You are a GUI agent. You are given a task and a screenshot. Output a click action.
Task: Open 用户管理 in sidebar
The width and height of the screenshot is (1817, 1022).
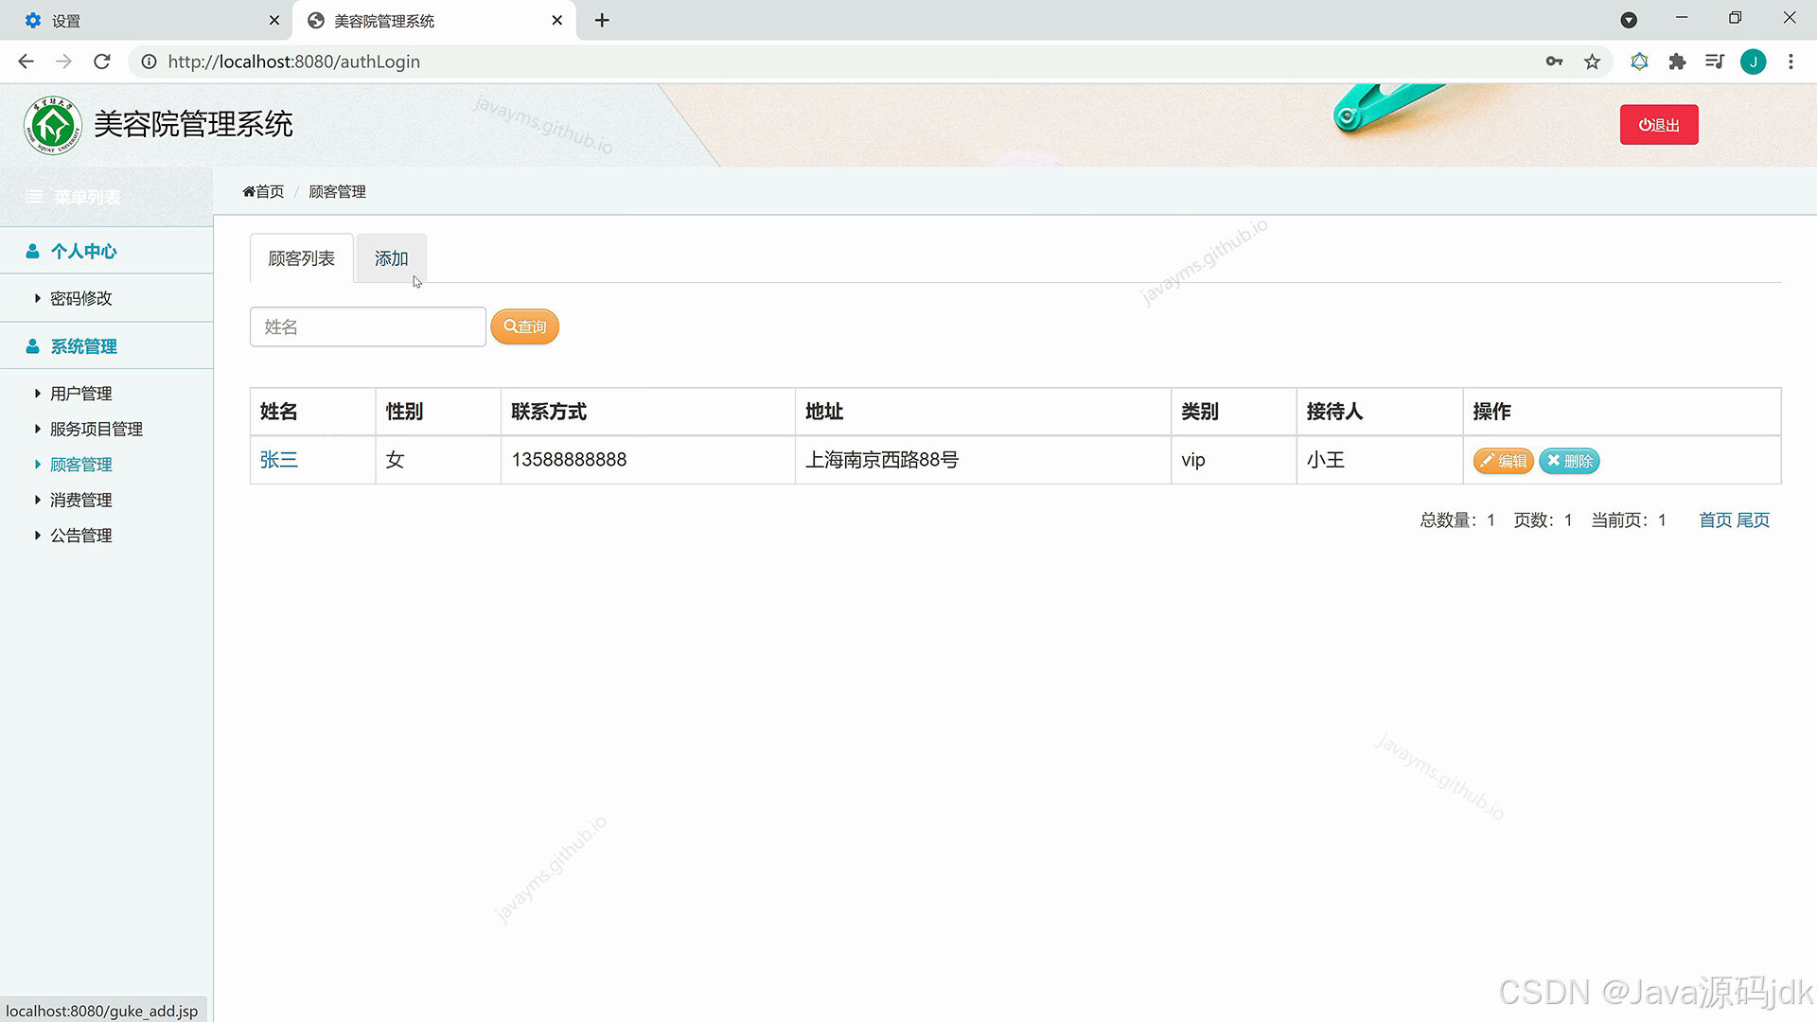tap(80, 394)
